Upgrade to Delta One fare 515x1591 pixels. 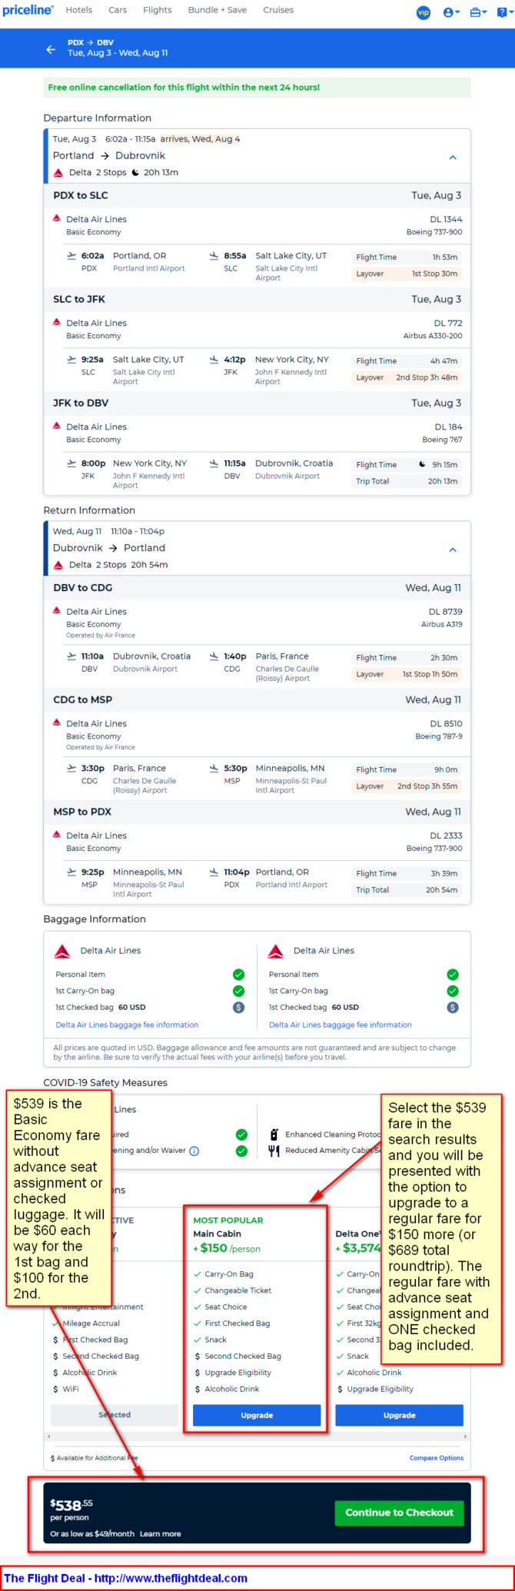(399, 1415)
